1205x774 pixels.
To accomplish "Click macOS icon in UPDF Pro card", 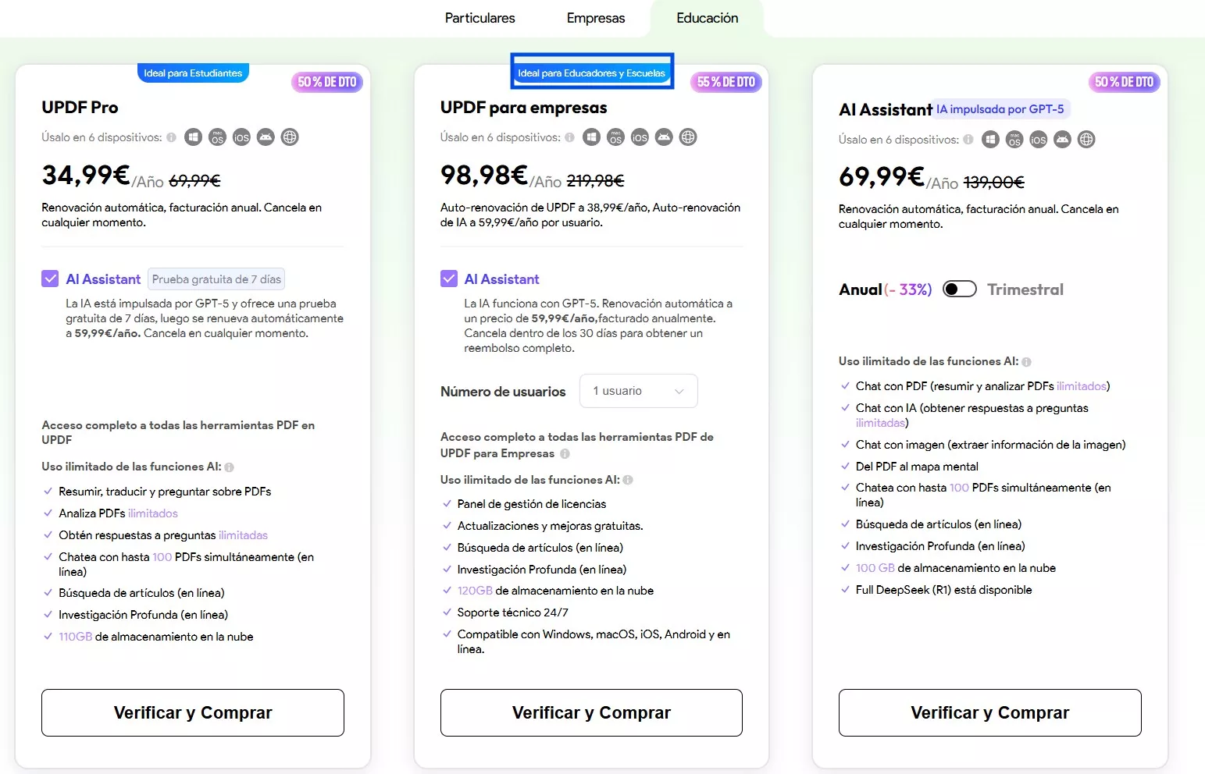I will (x=217, y=137).
